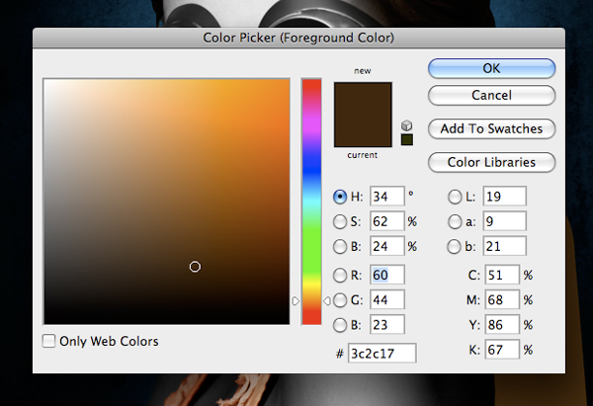Click the C cyan percentage field
This screenshot has width=593, height=406.
pos(502,275)
